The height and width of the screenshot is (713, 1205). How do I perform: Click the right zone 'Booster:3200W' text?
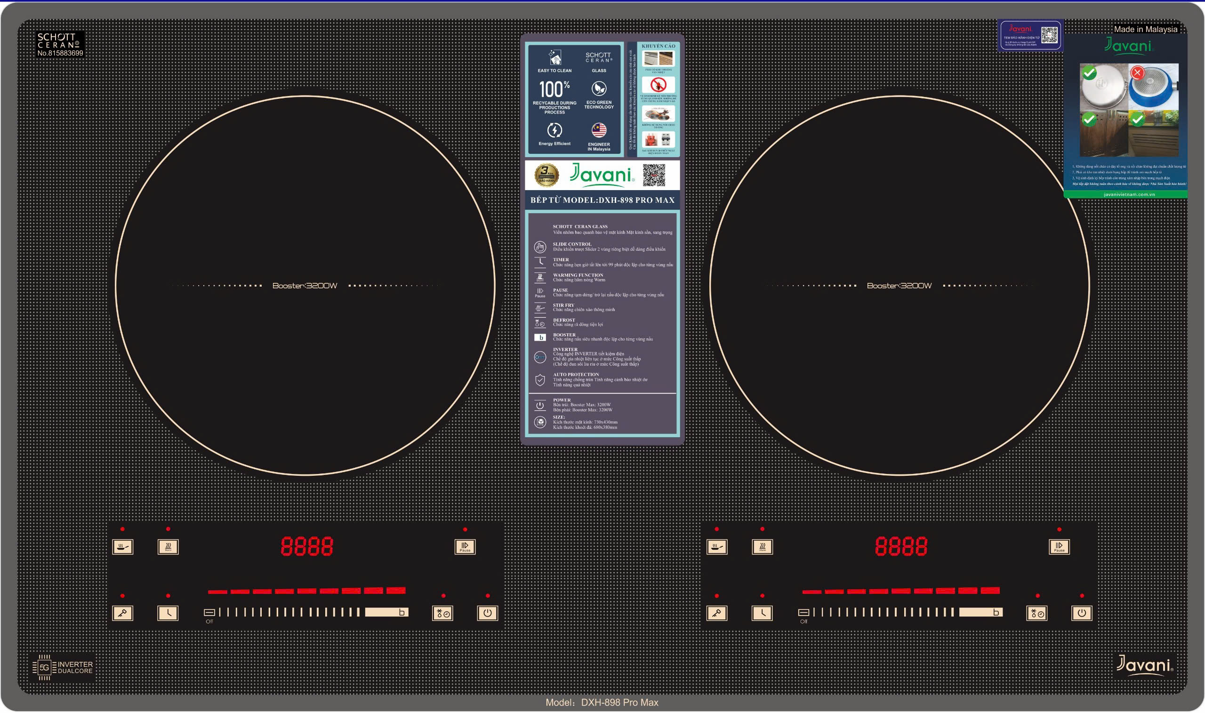tap(899, 285)
